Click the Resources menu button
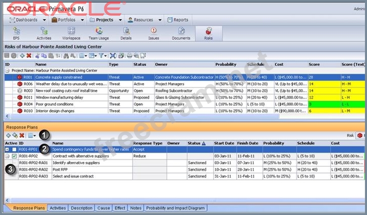367x215 pixels. [x=140, y=20]
